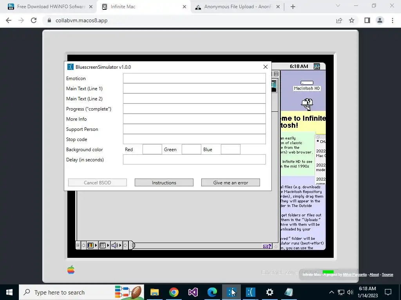Viewport: 401px width, 300px height.
Task: Show hidden system tray icons
Action: pos(331,292)
